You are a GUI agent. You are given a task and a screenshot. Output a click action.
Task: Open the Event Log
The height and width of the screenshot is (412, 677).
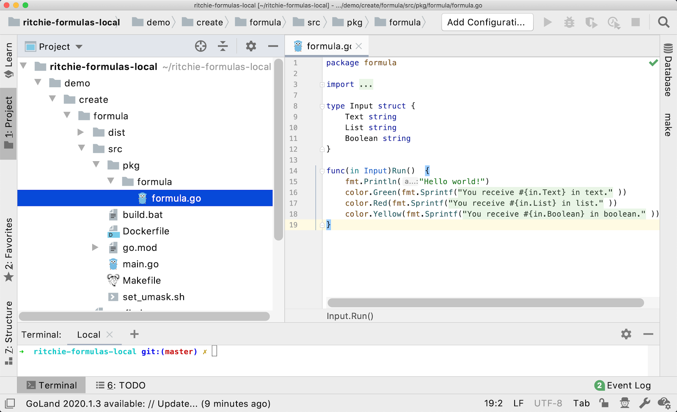pos(623,385)
